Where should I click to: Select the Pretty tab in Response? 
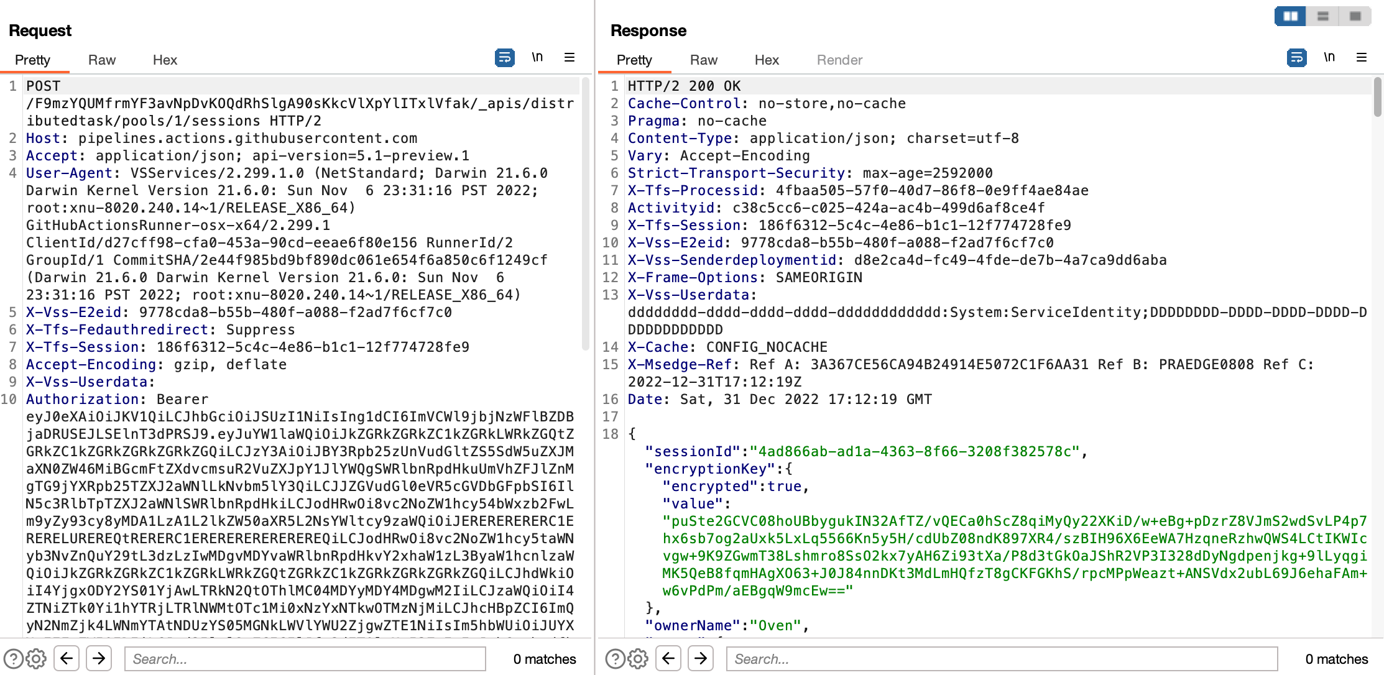634,60
